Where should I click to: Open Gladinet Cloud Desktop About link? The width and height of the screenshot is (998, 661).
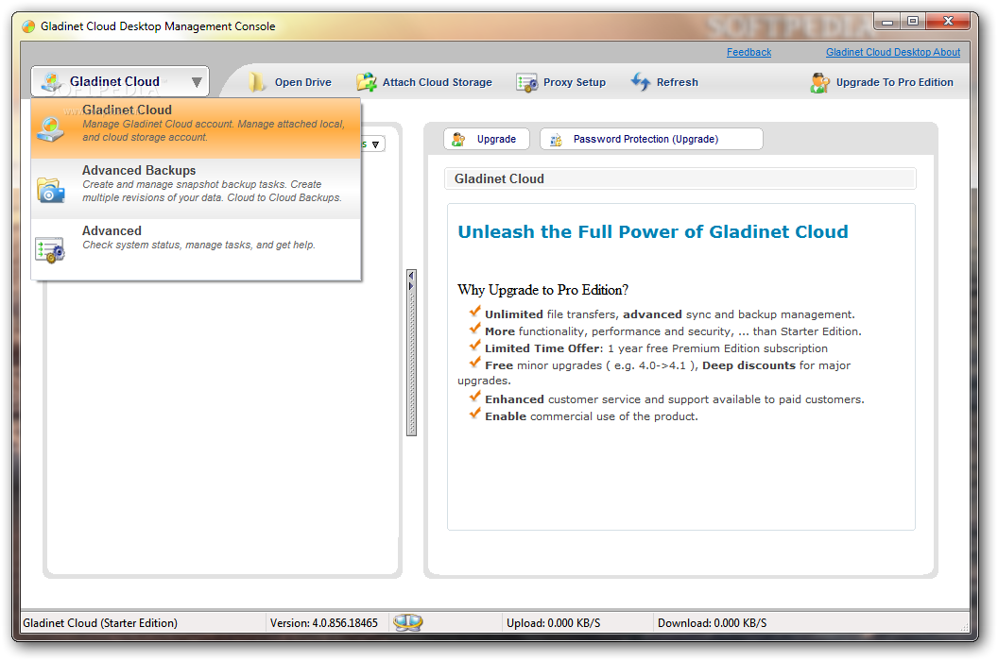pyautogui.click(x=893, y=52)
